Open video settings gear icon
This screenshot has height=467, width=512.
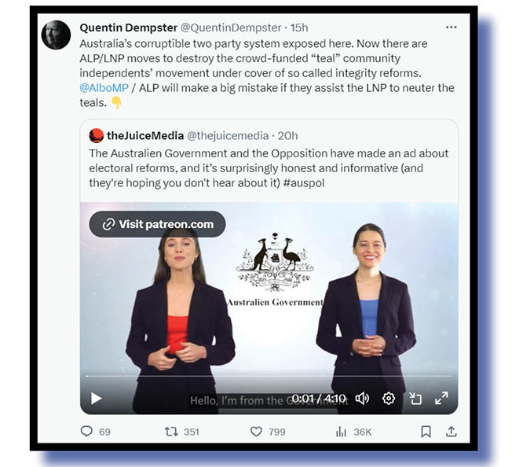[x=389, y=399]
